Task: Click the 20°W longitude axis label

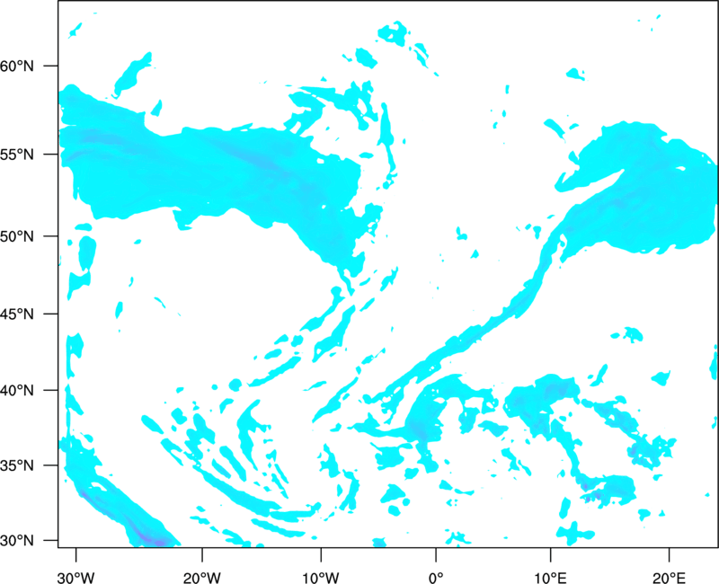Action: point(202,578)
